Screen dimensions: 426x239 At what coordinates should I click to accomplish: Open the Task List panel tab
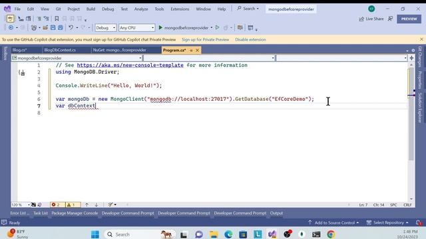tap(41, 213)
